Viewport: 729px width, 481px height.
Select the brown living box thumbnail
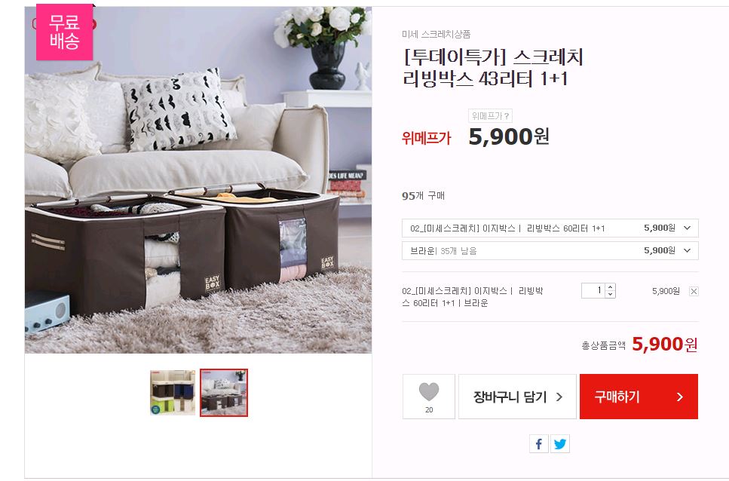(x=224, y=393)
